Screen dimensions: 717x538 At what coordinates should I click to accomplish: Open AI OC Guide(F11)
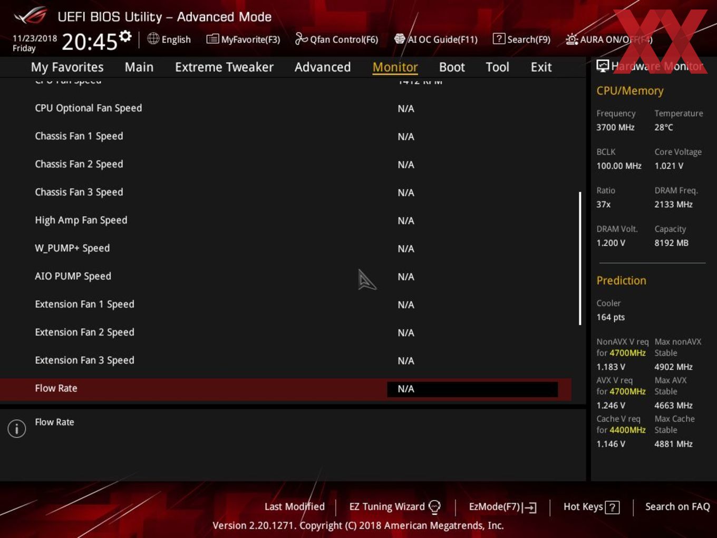point(436,40)
